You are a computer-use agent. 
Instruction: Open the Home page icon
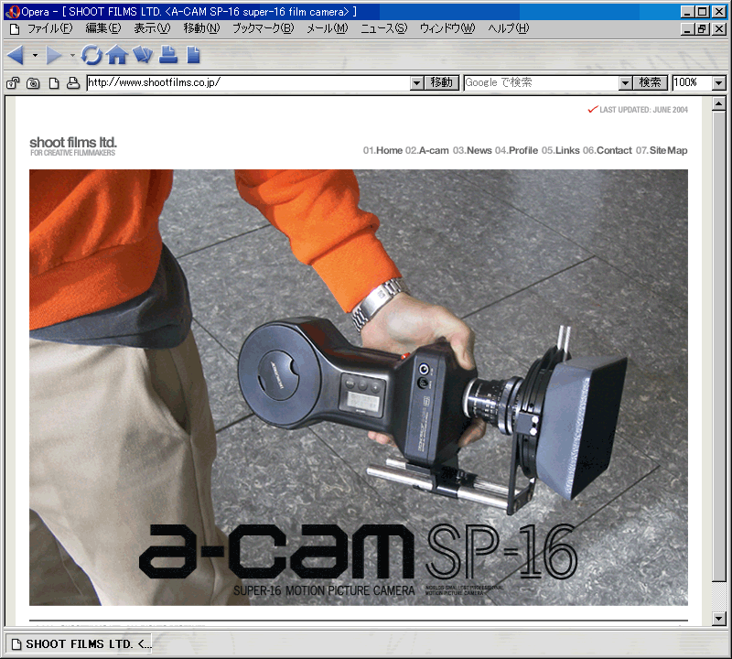pyautogui.click(x=117, y=55)
